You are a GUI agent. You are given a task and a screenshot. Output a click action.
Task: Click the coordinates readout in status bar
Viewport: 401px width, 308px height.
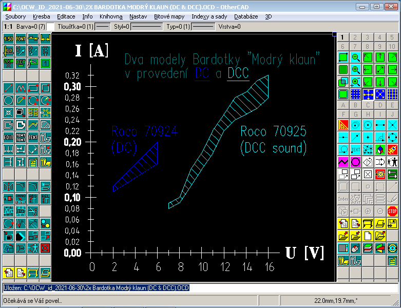click(x=335, y=301)
